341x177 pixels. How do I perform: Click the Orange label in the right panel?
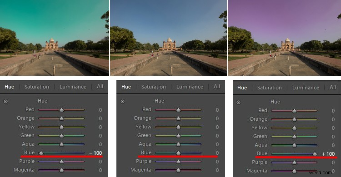point(258,119)
